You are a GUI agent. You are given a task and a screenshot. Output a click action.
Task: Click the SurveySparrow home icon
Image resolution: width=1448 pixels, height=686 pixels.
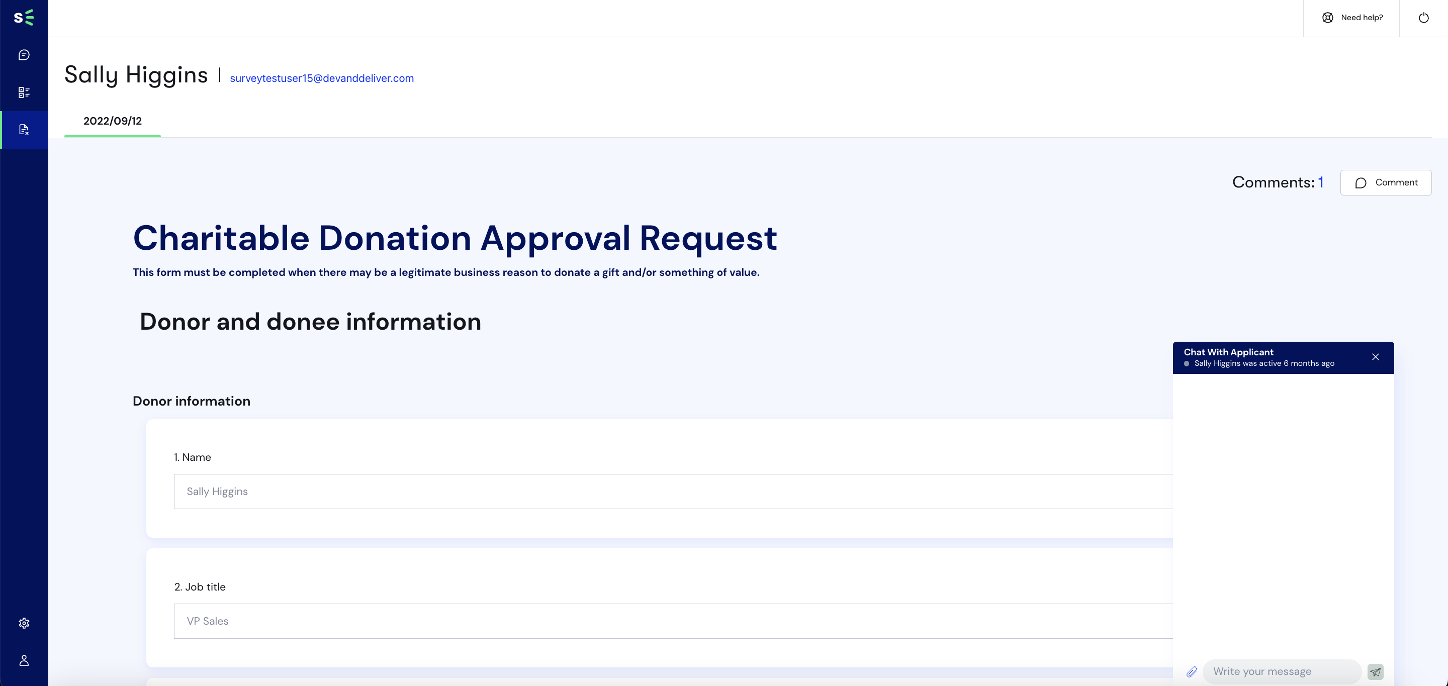click(x=25, y=18)
